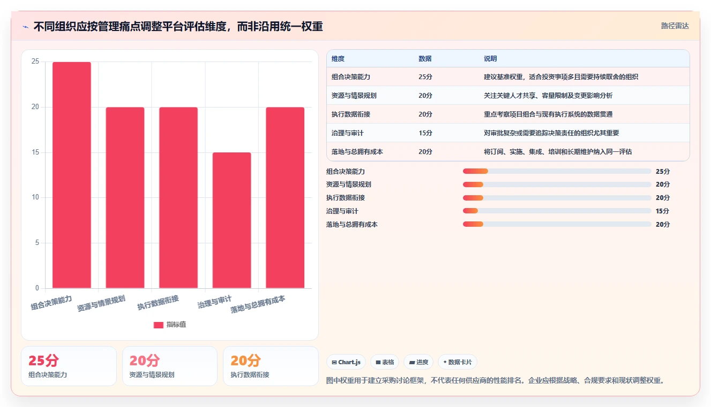Image resolution: width=711 pixels, height=407 pixels.
Task: Open the 20分 资源与情景规划 stat card
Action: 170,366
